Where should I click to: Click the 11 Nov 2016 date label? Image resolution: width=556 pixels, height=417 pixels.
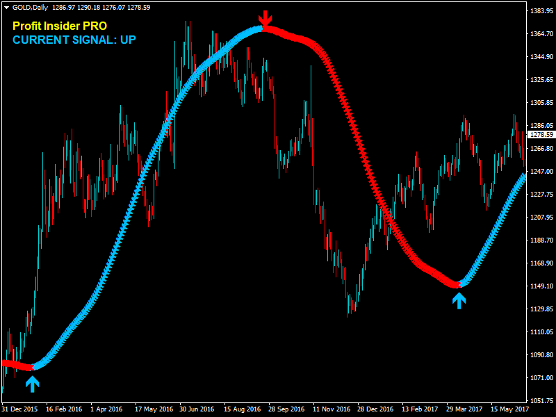tap(332, 409)
